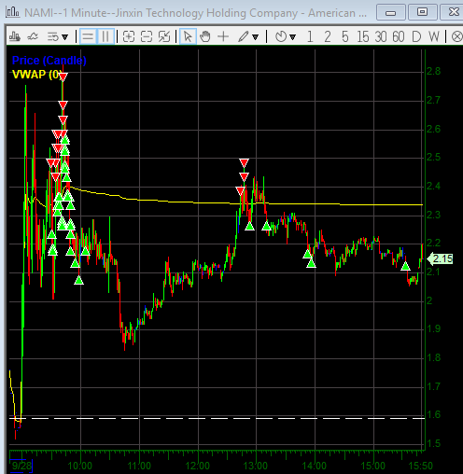
Task: Switch to 1 minute interval
Action: tap(310, 36)
